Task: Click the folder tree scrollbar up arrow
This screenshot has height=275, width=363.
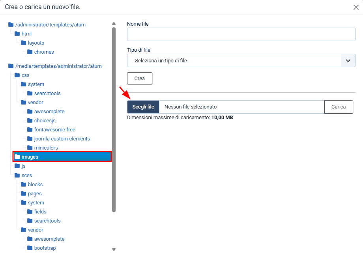Action: (114, 23)
